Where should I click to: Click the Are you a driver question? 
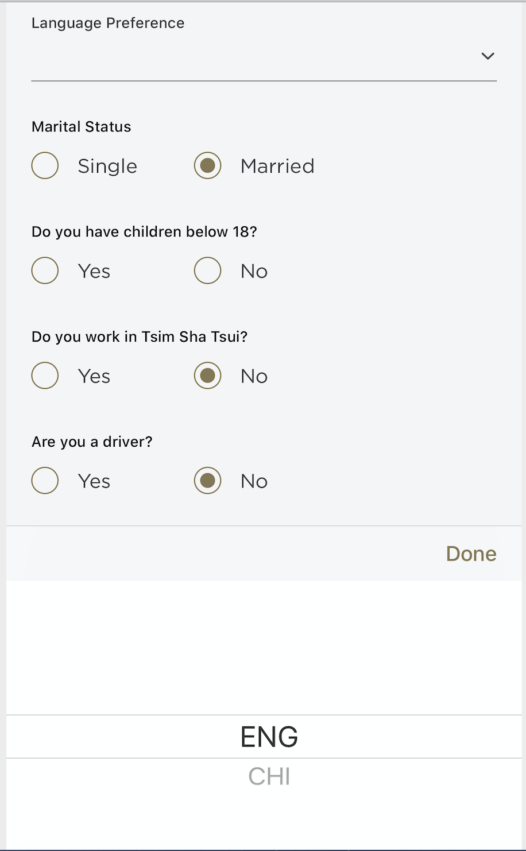92,442
